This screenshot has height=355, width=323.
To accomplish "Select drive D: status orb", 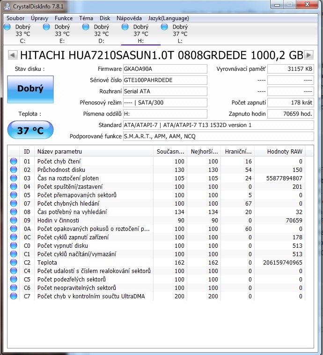I will tap(86, 27).
